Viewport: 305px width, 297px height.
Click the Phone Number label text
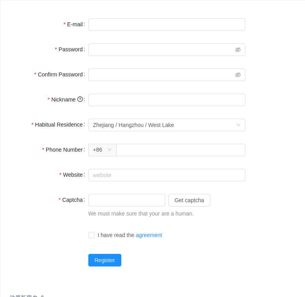point(64,150)
